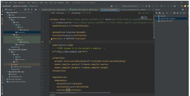
Task: Run Mytest.testGetAll with green play button
Action: (143, 6)
